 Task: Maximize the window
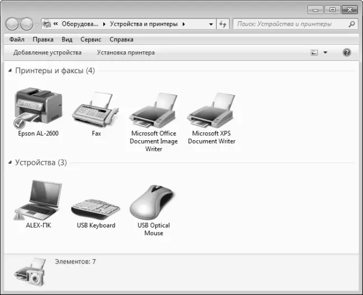pos(332,9)
